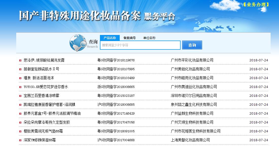Screen dimensions: 279x146
Task: Open product 苗御堂驻颜瓷肌水Ⅱ号
Action: pos(41,69)
